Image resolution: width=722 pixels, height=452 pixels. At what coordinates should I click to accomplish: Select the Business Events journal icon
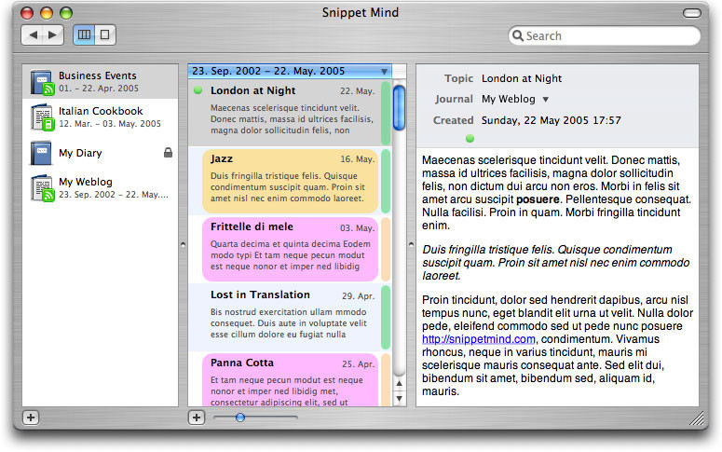(42, 82)
